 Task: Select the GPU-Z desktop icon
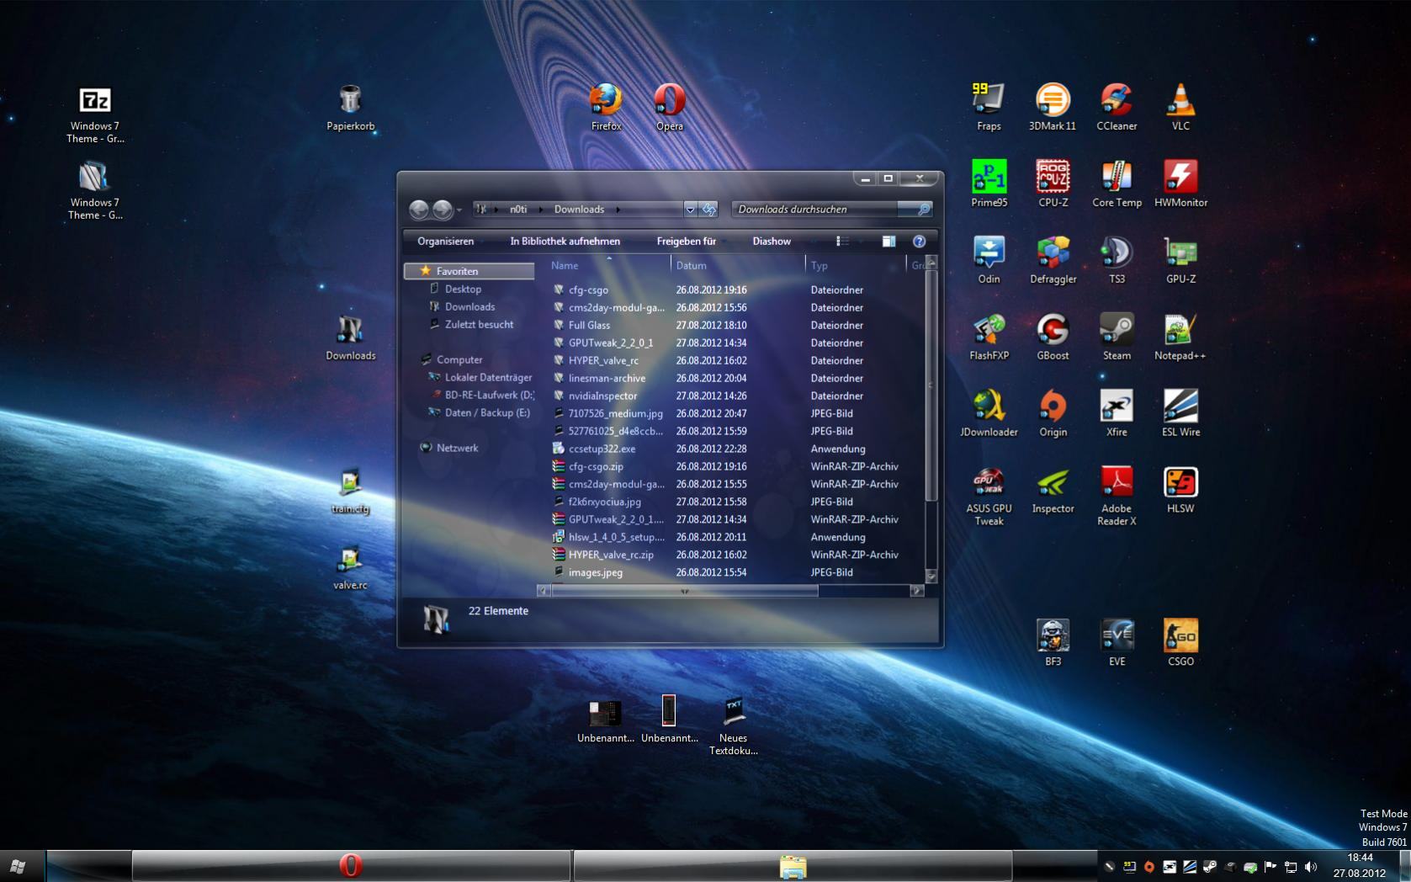click(1180, 260)
